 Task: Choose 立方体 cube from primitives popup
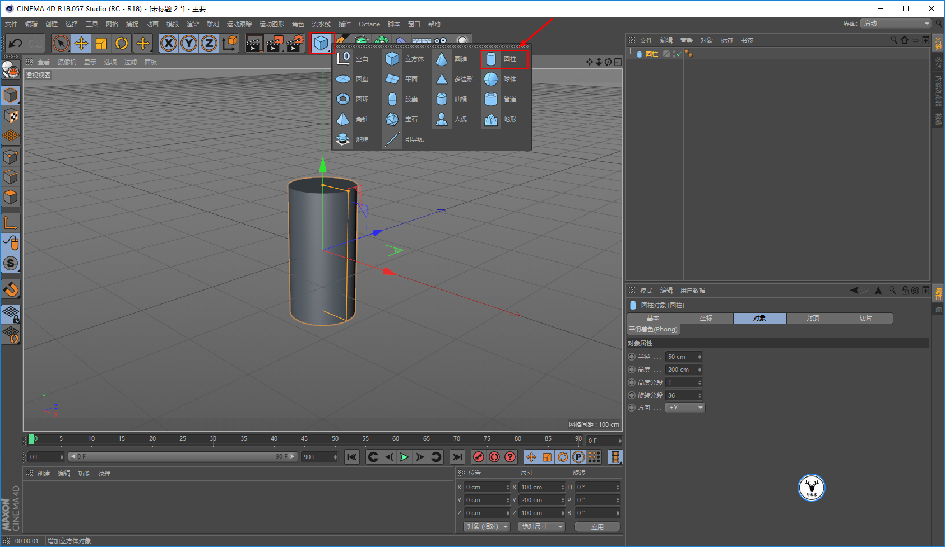405,59
